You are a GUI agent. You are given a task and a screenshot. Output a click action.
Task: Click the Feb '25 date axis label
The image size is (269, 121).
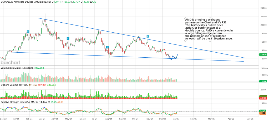(194, 119)
